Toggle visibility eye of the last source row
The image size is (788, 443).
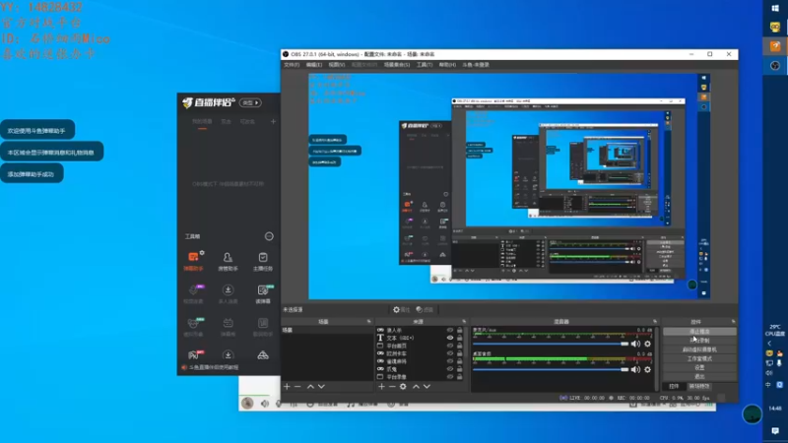450,377
